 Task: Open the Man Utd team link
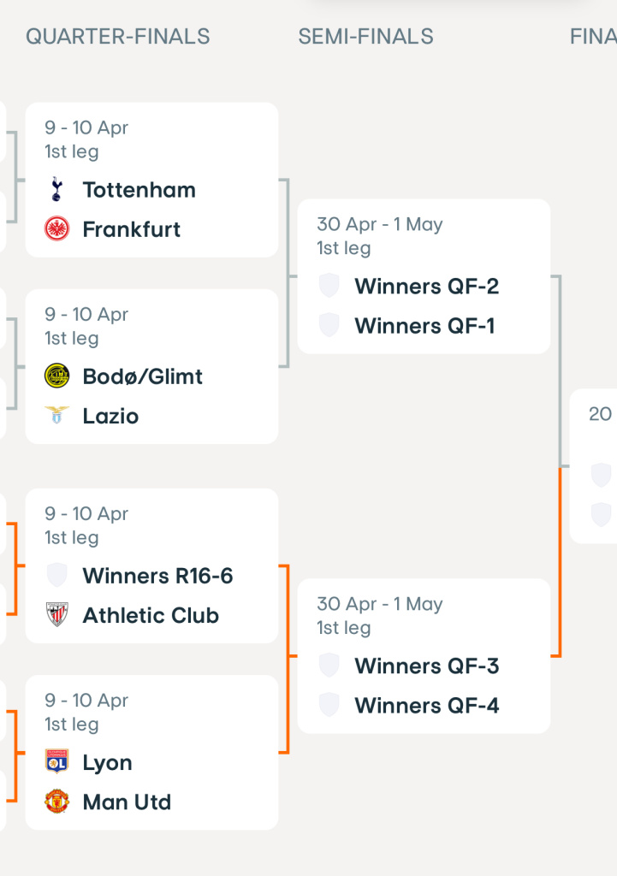(x=127, y=802)
